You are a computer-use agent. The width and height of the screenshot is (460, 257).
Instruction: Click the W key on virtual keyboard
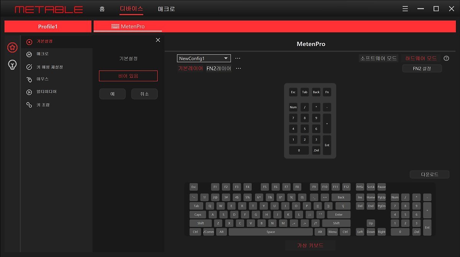[x=221, y=206]
